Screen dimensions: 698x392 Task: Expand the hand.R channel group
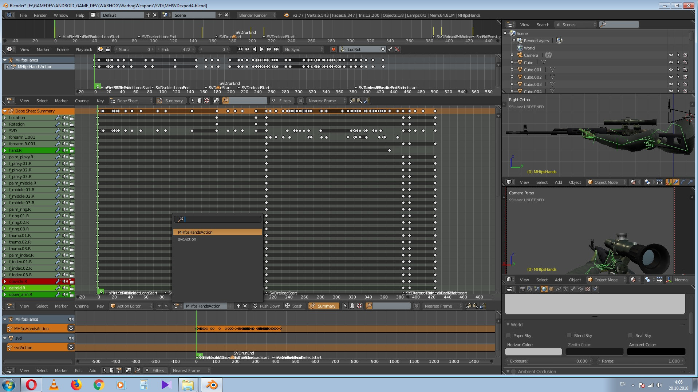pos(5,150)
